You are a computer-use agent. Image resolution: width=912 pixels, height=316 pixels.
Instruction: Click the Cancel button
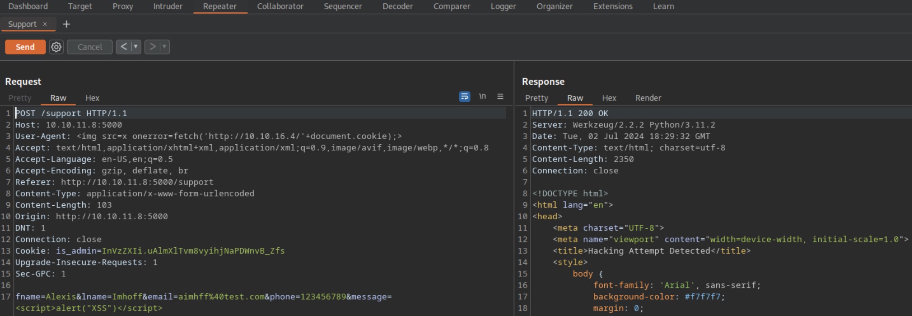(x=90, y=47)
